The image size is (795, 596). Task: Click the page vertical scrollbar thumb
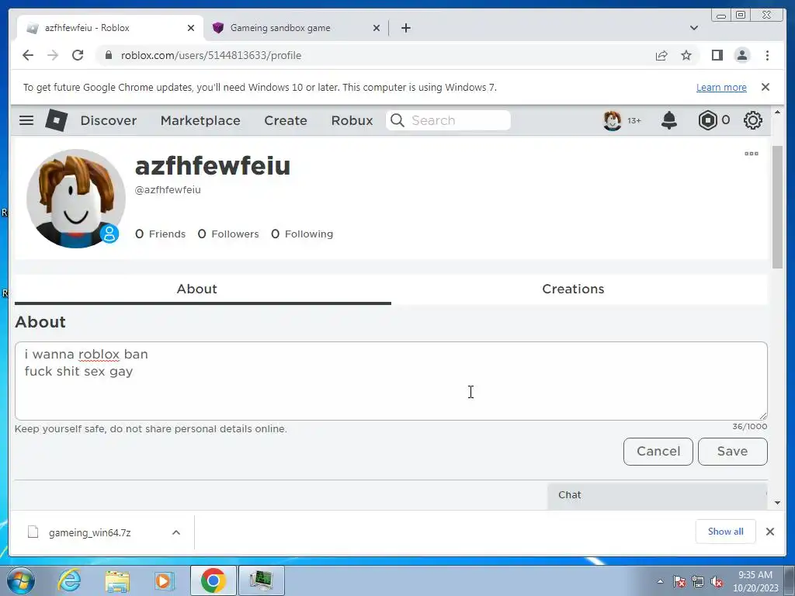coord(778,206)
